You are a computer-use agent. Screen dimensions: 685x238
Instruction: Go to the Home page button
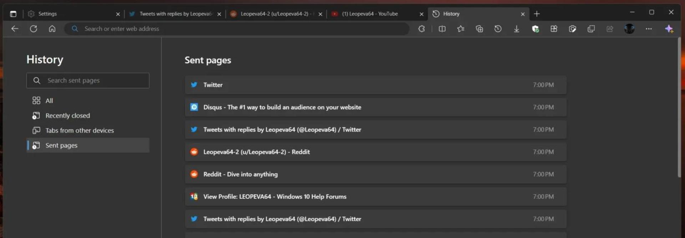pyautogui.click(x=52, y=29)
